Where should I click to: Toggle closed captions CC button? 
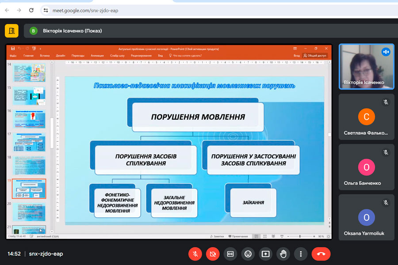(230, 254)
